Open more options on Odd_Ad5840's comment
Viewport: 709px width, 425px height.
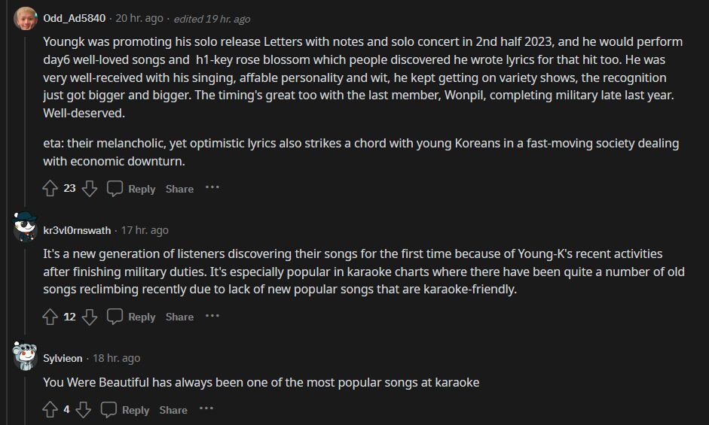click(212, 188)
